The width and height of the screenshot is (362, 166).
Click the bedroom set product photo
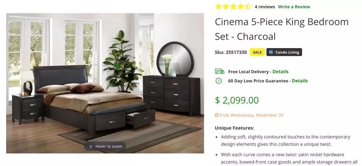tap(105, 83)
